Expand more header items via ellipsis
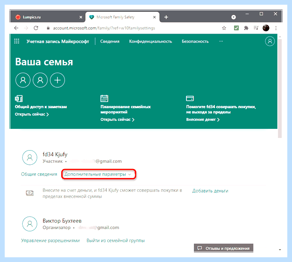 [221, 41]
